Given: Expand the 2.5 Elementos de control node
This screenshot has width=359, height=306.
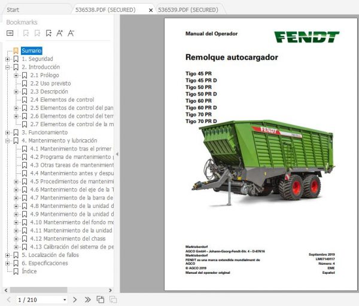Looking at the screenshot, I should click(x=16, y=108).
